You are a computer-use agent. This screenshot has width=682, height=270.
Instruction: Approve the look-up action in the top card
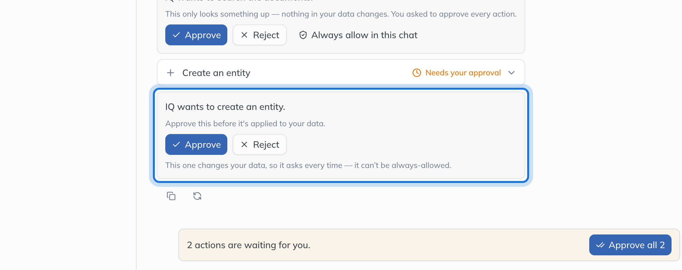(196, 35)
